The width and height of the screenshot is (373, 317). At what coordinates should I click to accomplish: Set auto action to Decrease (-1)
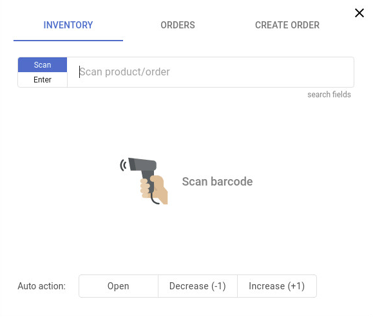click(x=197, y=286)
